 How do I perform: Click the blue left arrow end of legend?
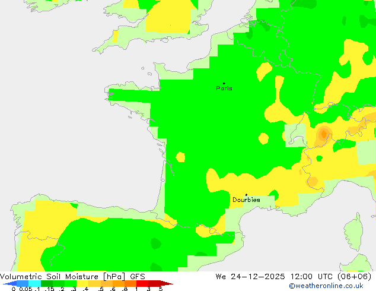(x=9, y=283)
